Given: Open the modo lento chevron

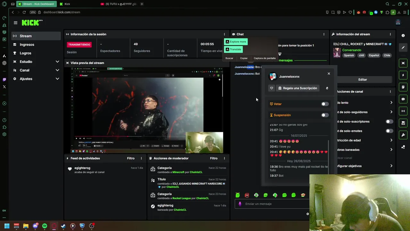Looking at the screenshot, I should coord(391,103).
